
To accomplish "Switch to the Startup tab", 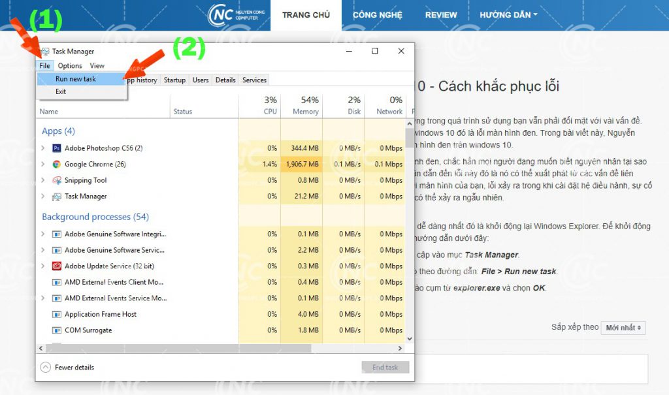I will click(174, 80).
